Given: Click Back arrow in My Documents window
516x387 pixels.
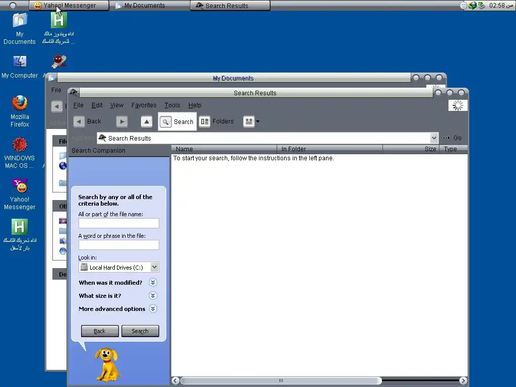Looking at the screenshot, I should pos(56,106).
